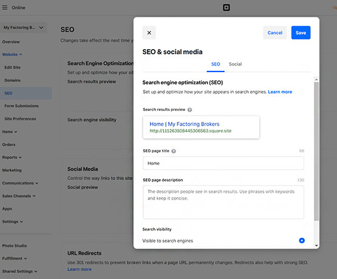Screen dimensions: 337x279
Task: Expand the Reports sidebar section
Action: click(x=12, y=157)
